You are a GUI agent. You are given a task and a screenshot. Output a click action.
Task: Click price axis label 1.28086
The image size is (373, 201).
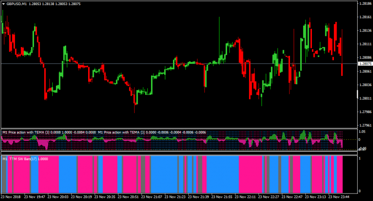[x=366, y=58]
